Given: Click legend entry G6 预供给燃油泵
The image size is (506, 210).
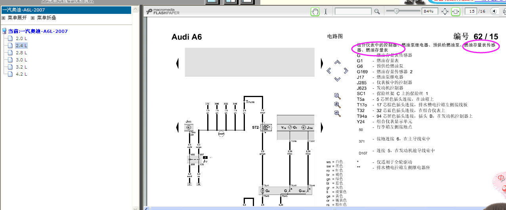Looking at the screenshot, I should 380,66.
